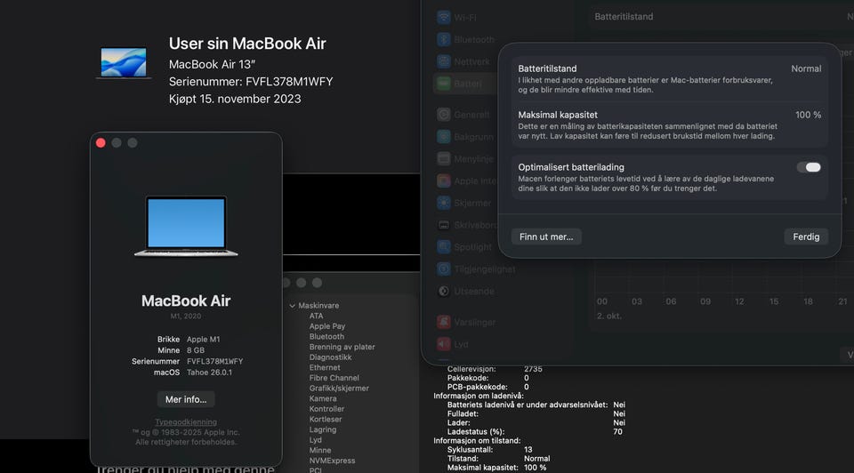The width and height of the screenshot is (854, 473).
Task: Click the Kjøpt 15. november 2023 text
Action: [235, 99]
